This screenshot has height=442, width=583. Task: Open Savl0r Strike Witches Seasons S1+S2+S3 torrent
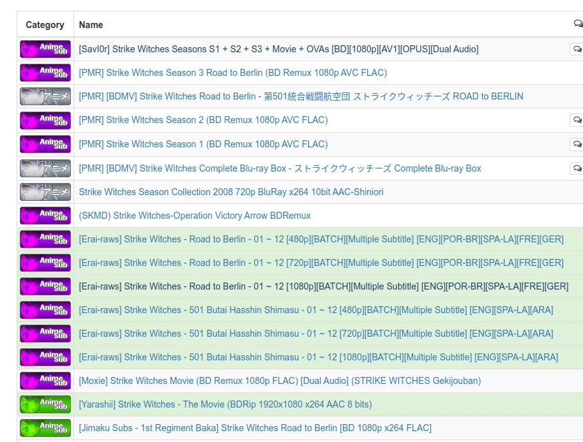click(x=278, y=49)
